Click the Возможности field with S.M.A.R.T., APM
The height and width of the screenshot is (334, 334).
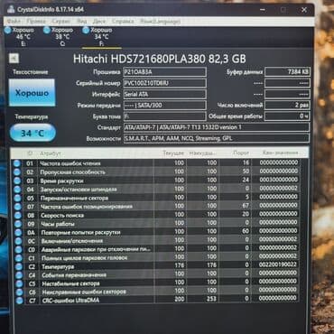pos(217,138)
